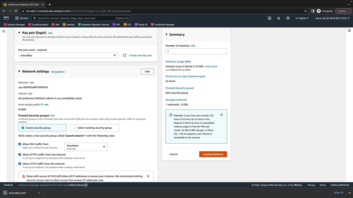The height and width of the screenshot is (198, 353).
Task: Click Create new key pair link
Action: [140, 55]
